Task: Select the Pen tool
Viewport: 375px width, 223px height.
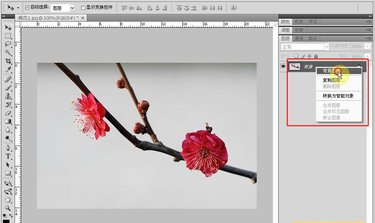Action: 8,147
